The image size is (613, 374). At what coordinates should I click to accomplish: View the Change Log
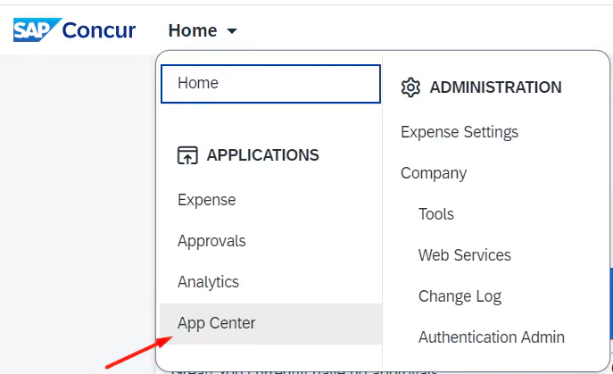pyautogui.click(x=460, y=296)
